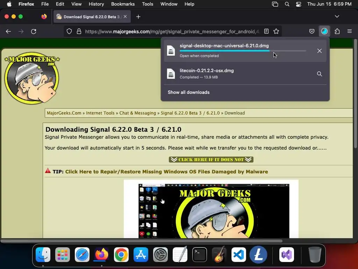This screenshot has height=269, width=358.
Task: Open the Apple menu
Action: (9, 4)
